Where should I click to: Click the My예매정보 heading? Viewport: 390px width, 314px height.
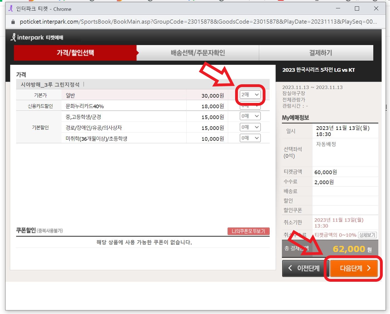[296, 118]
